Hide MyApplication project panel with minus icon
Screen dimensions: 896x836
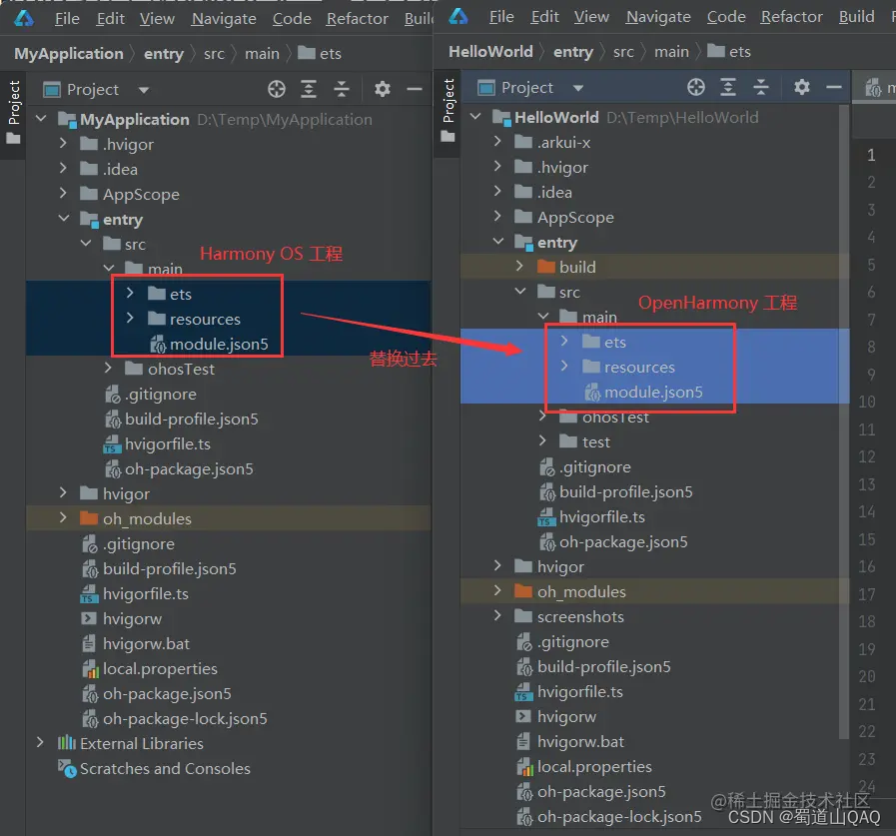(x=415, y=89)
